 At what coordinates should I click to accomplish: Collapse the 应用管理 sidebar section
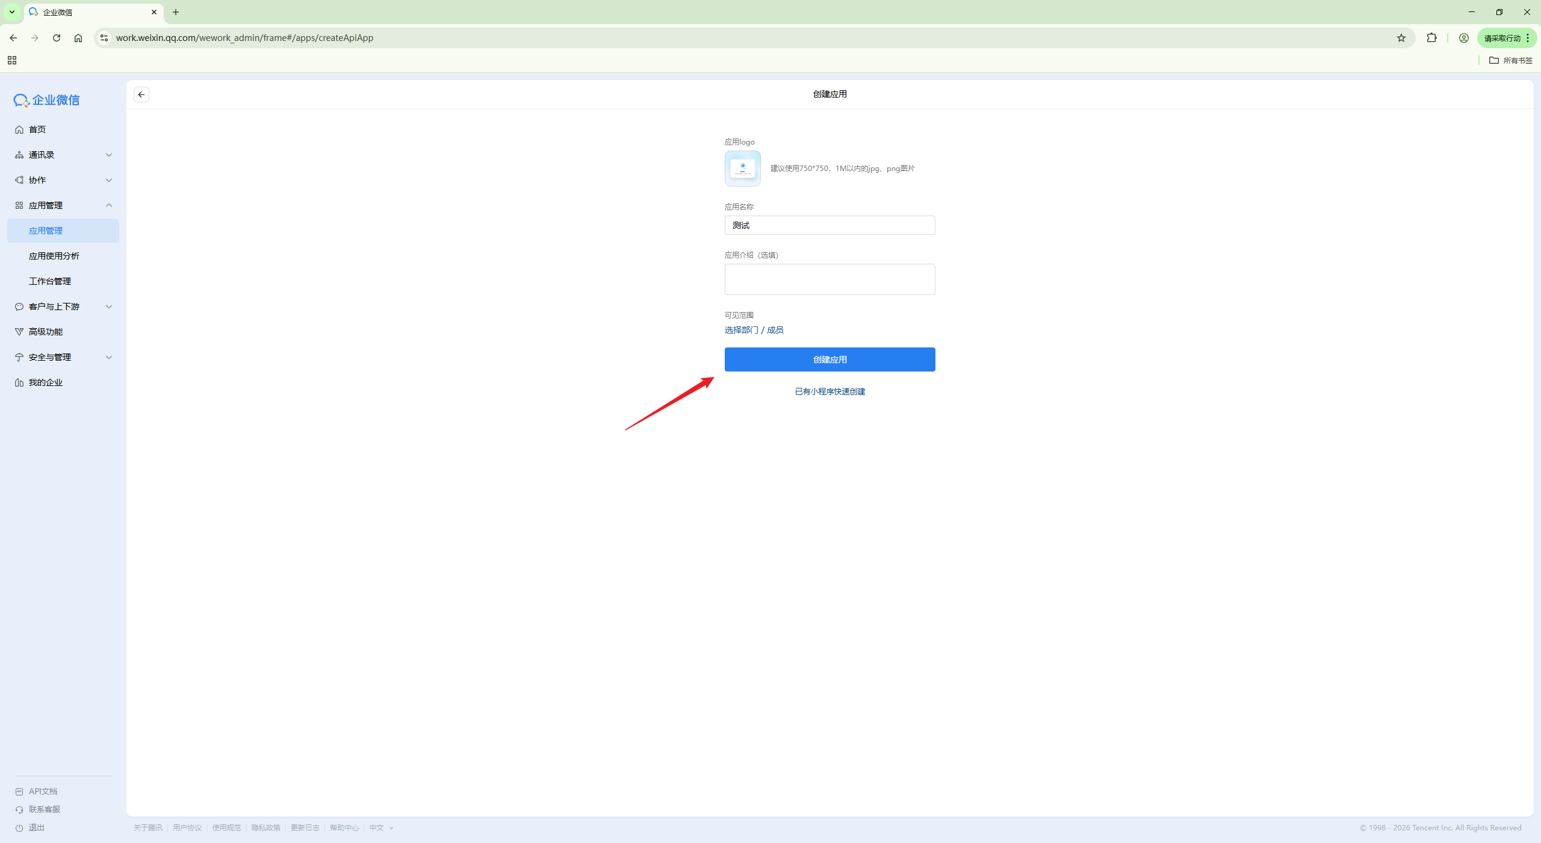(63, 205)
